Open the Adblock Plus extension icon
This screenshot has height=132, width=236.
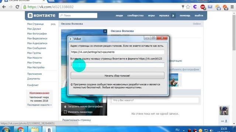[203, 7]
